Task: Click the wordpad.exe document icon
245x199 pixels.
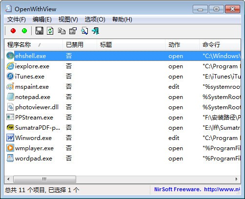Action: (x=10, y=158)
